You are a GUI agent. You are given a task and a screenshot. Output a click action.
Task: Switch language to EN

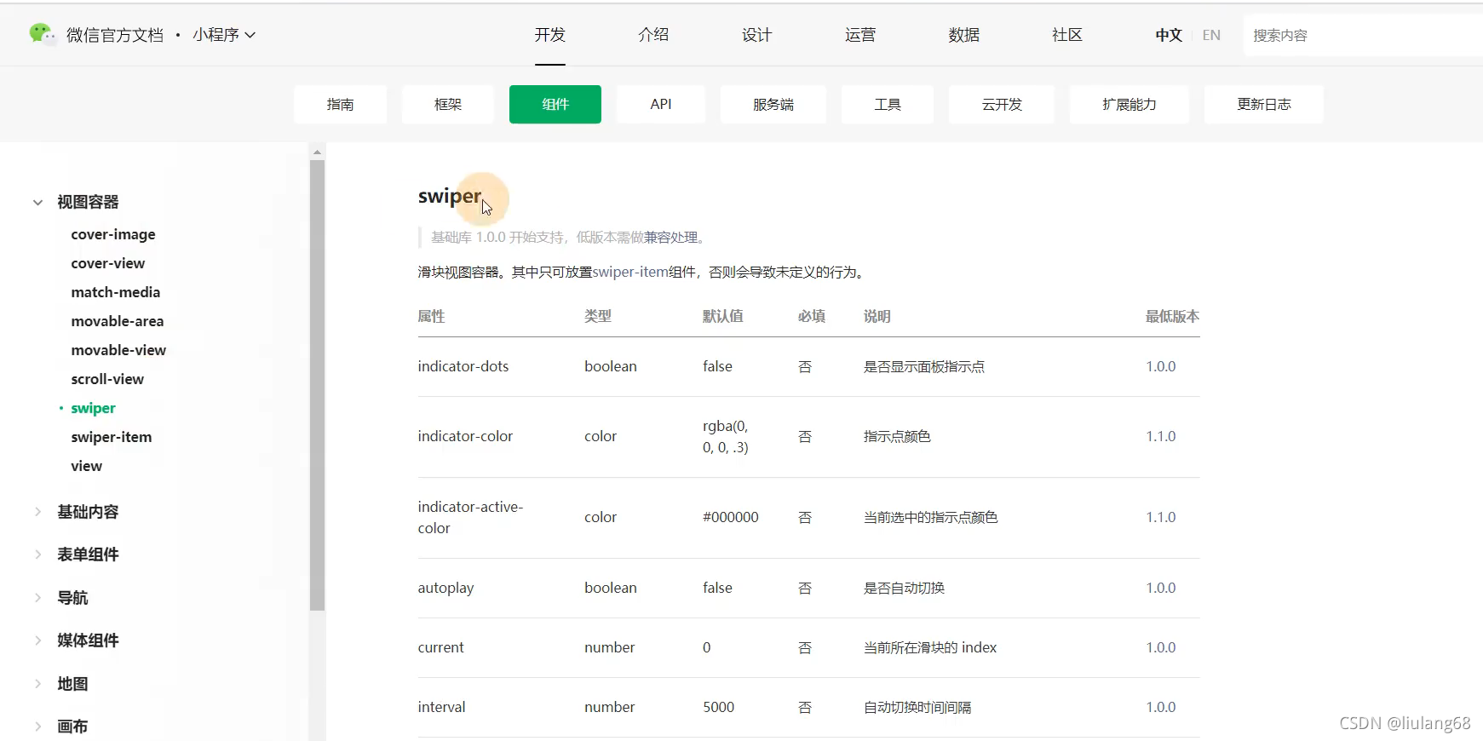pyautogui.click(x=1211, y=35)
